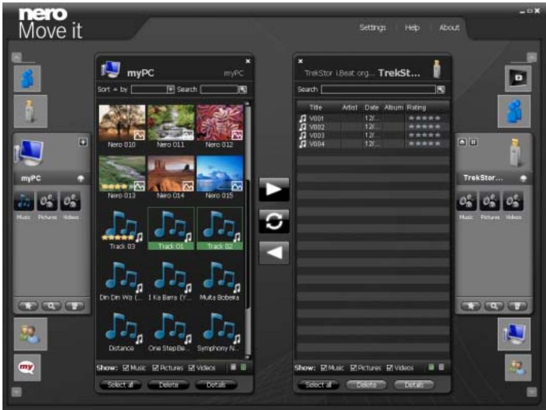Run the search icon in myPC panel

(243, 89)
